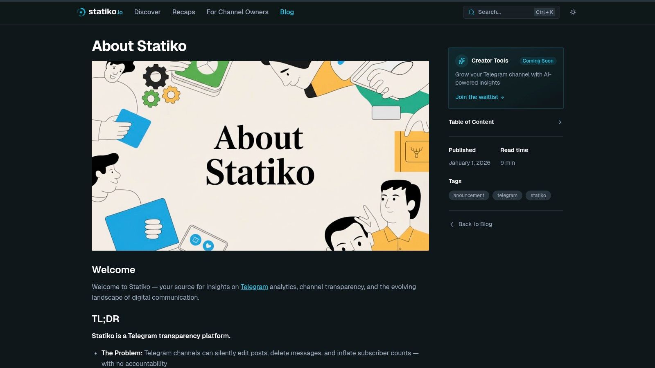Click the 'Published' label
Screen dimensions: 655x368
(462, 150)
